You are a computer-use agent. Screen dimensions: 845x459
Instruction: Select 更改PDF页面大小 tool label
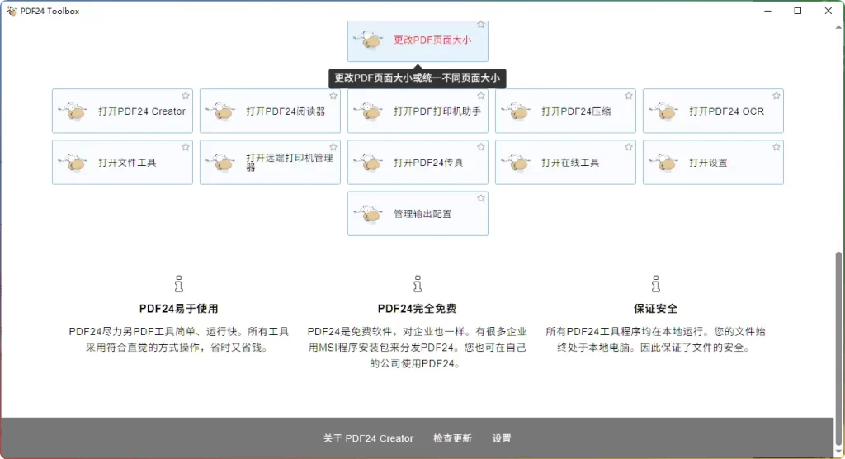(432, 40)
